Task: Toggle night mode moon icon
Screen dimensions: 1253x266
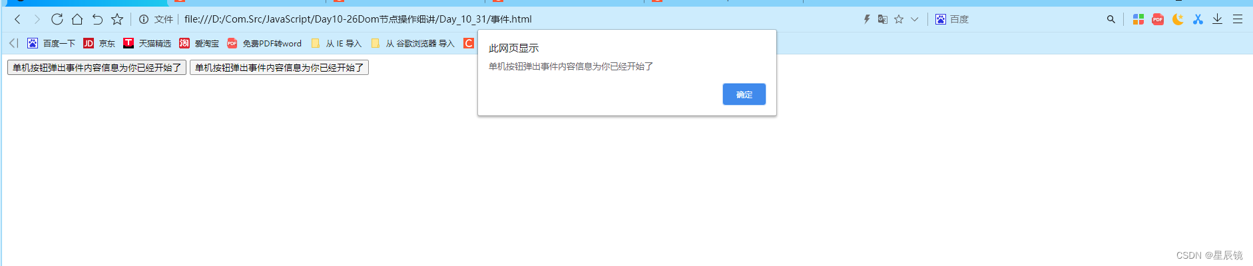Action: pos(1178,19)
